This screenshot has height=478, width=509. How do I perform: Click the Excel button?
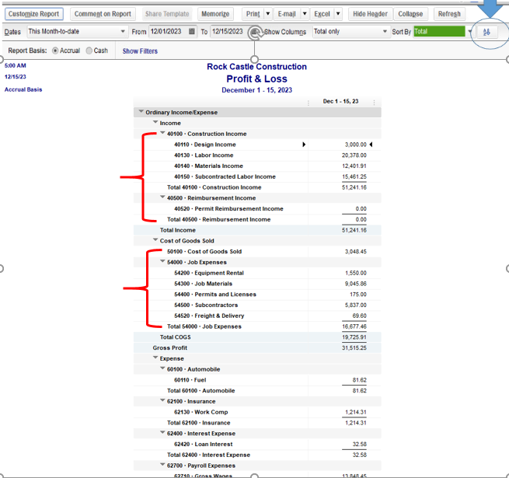coord(322,14)
